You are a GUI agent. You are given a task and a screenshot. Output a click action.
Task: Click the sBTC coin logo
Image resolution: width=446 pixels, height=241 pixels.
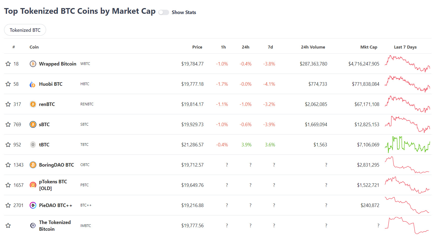(x=33, y=125)
